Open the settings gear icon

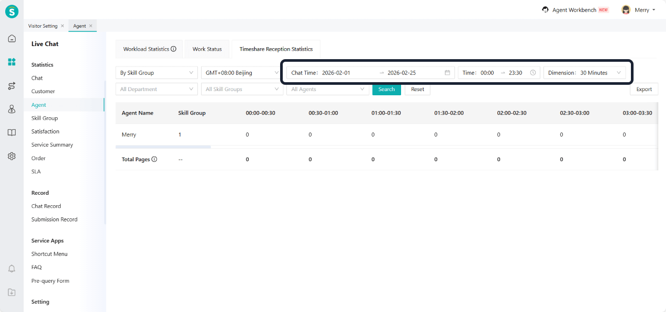12,156
